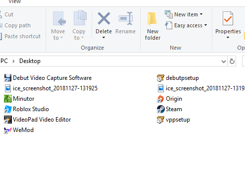Select the WeMod shortcut icon

pos(8,130)
